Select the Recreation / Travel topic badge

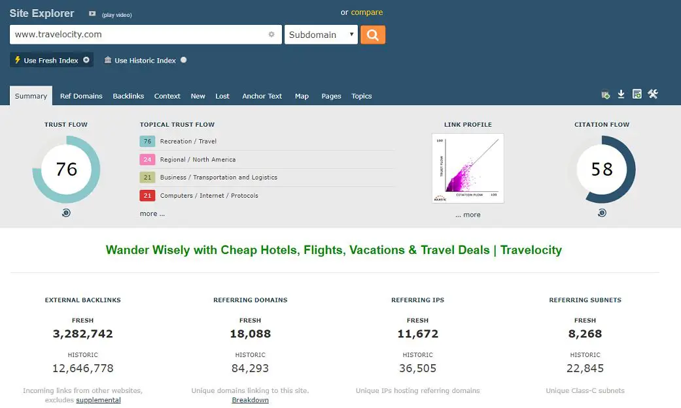pos(147,141)
